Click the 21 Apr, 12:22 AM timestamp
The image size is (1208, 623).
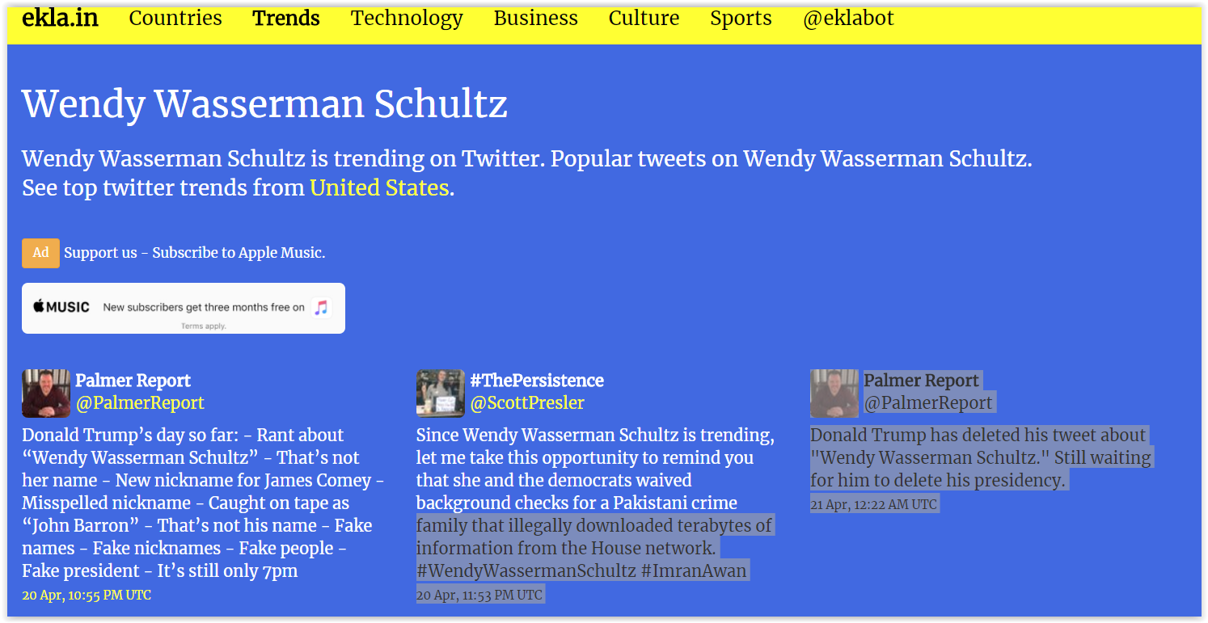(x=874, y=505)
